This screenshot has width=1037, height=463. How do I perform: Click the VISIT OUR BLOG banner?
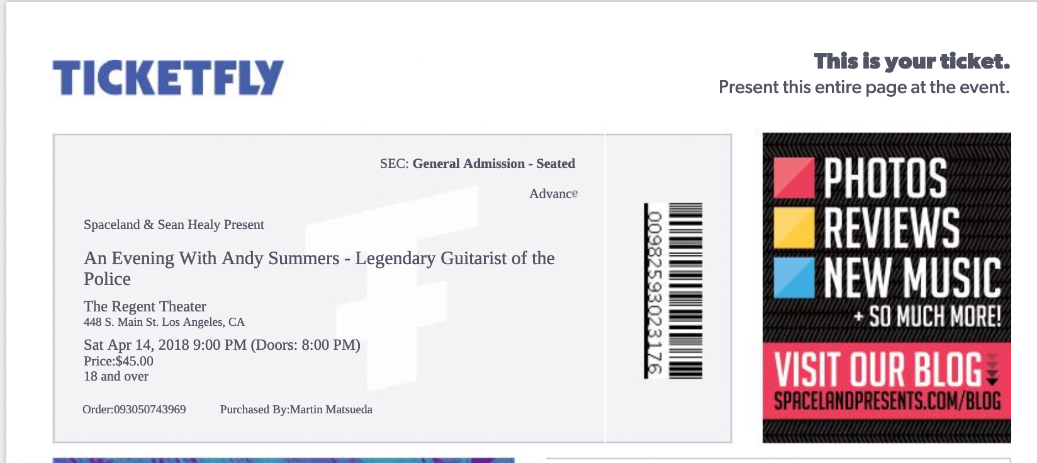(887, 382)
